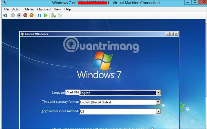Click the greyed-out Start power icon

tap(13, 16)
